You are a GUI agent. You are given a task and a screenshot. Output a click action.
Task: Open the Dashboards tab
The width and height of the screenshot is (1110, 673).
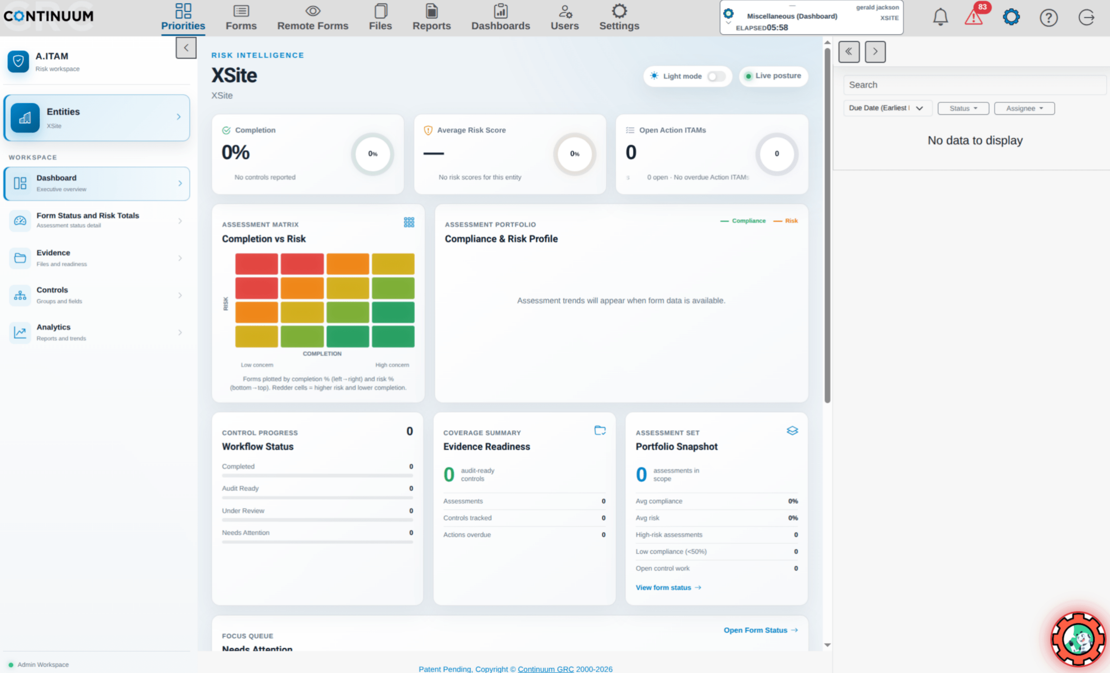tap(500, 18)
